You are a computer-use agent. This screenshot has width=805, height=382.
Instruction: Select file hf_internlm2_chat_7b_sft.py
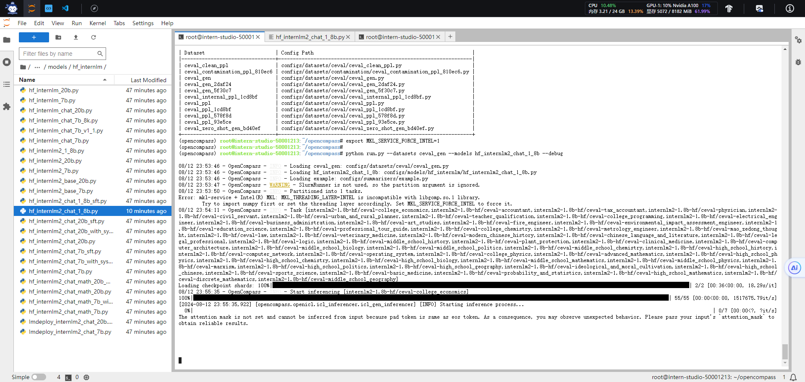[93, 251]
